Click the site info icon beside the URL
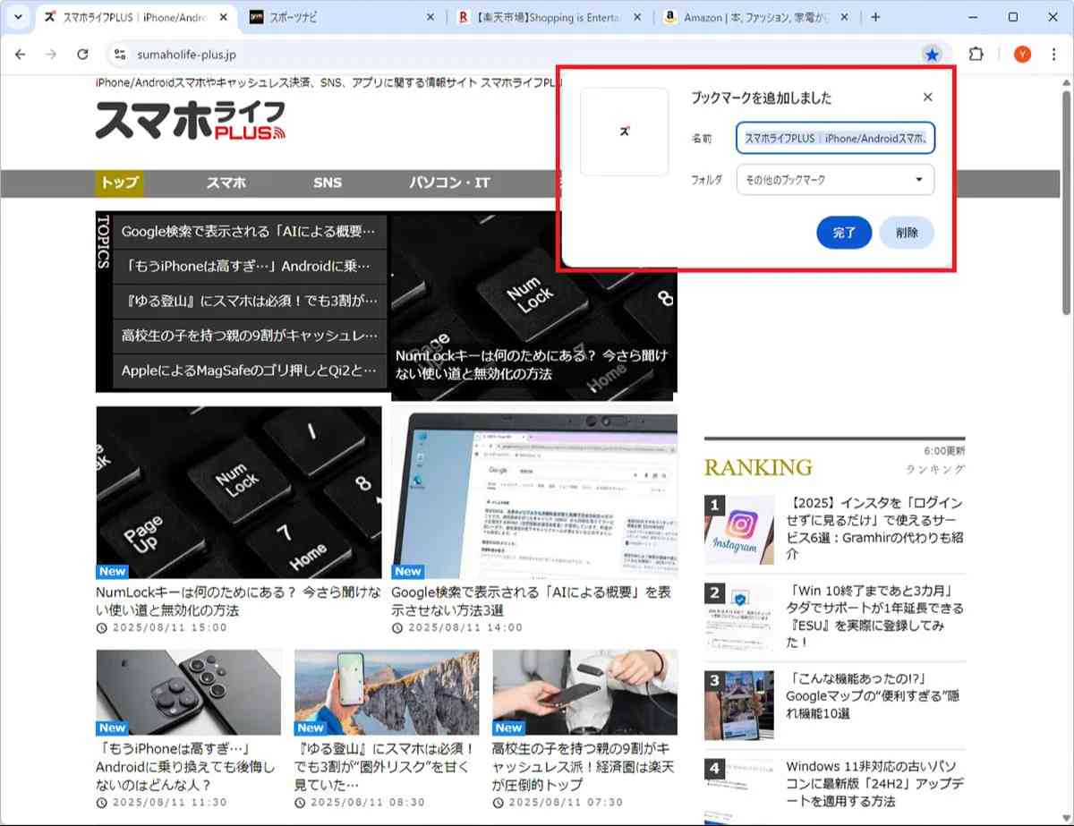 118,55
